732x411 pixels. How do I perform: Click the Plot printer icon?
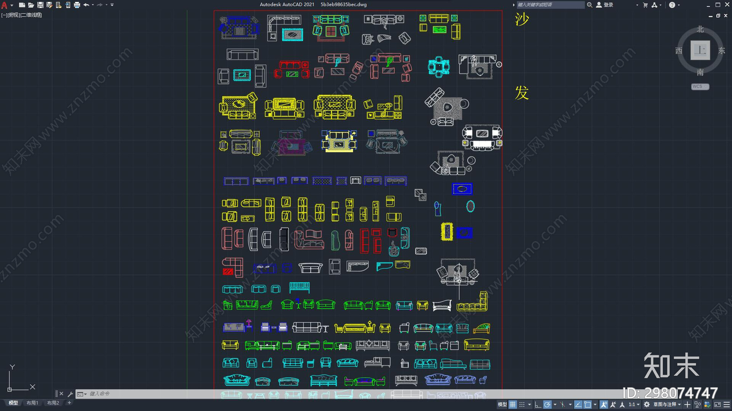[77, 5]
